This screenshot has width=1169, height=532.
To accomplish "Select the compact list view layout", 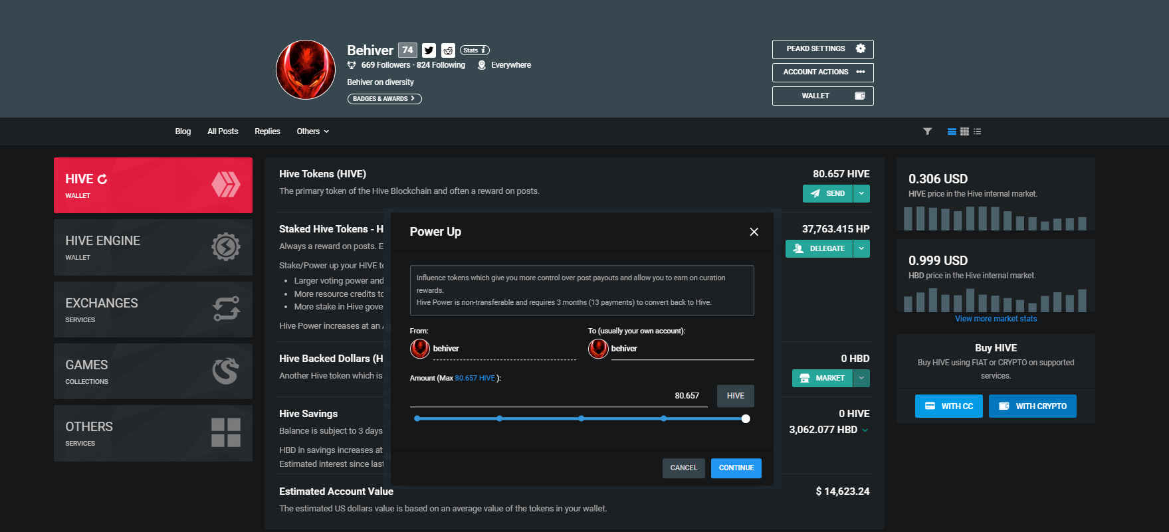I will pos(977,132).
